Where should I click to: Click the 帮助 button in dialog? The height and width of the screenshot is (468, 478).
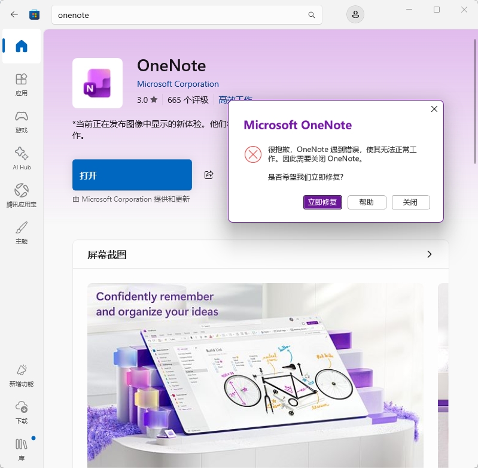click(x=367, y=202)
